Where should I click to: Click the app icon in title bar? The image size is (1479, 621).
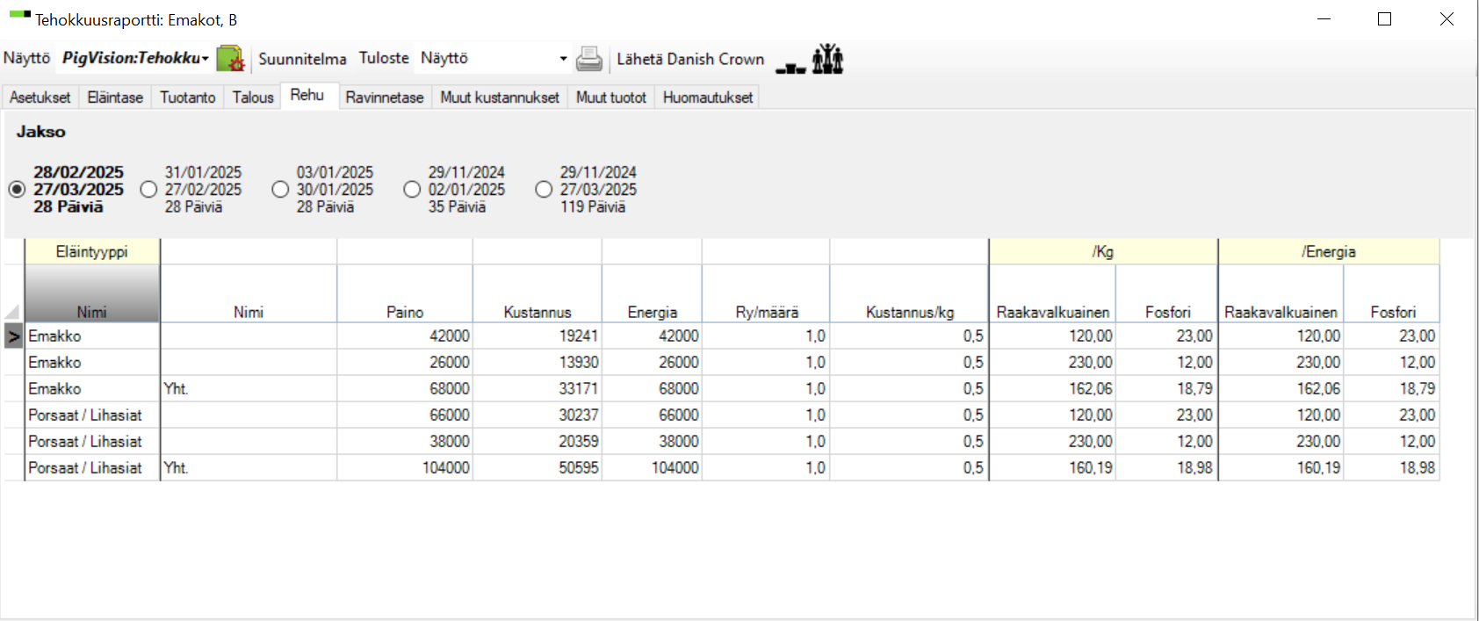(19, 15)
